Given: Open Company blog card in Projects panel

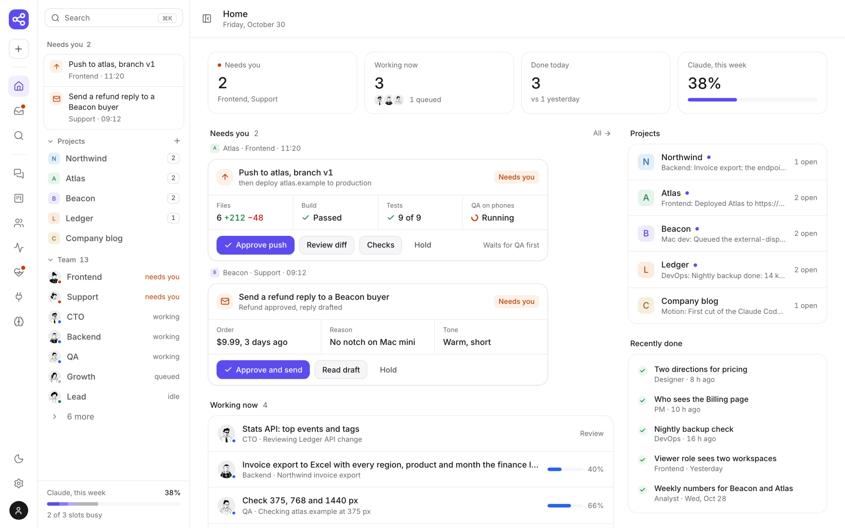Looking at the screenshot, I should pyautogui.click(x=727, y=306).
